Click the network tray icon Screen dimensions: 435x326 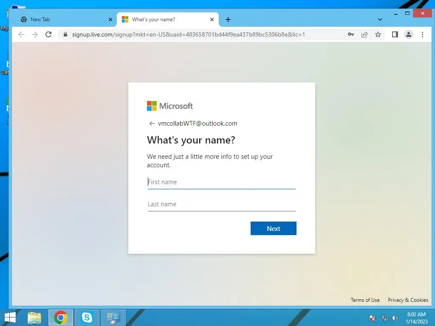(x=385, y=318)
